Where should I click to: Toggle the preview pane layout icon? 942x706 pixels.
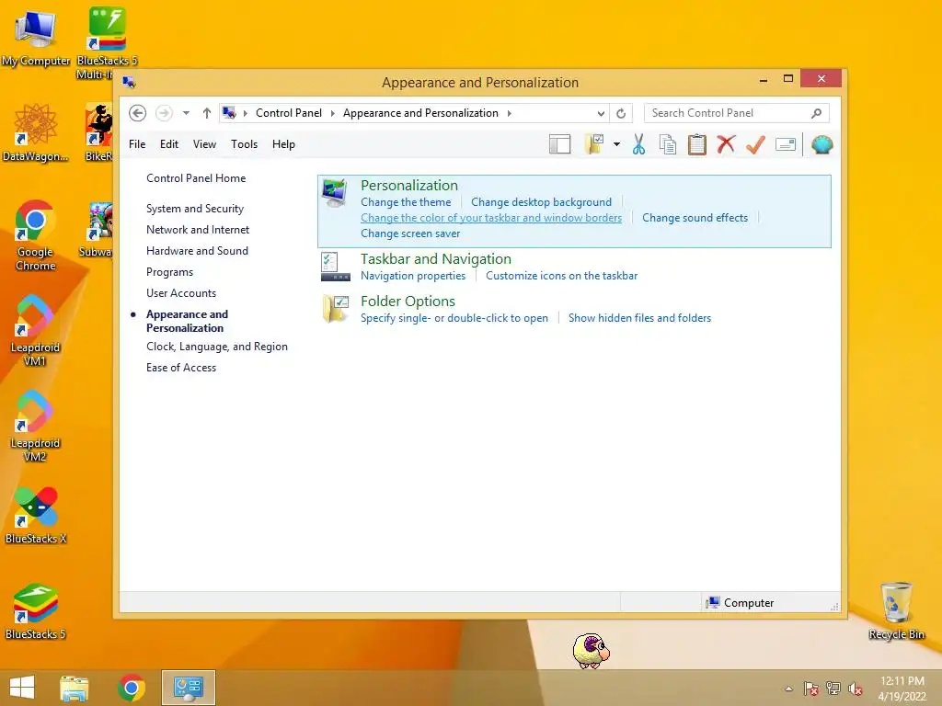pyautogui.click(x=560, y=144)
